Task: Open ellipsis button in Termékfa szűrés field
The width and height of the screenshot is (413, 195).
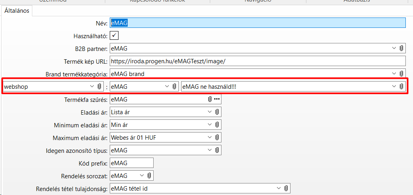Action: [217, 99]
